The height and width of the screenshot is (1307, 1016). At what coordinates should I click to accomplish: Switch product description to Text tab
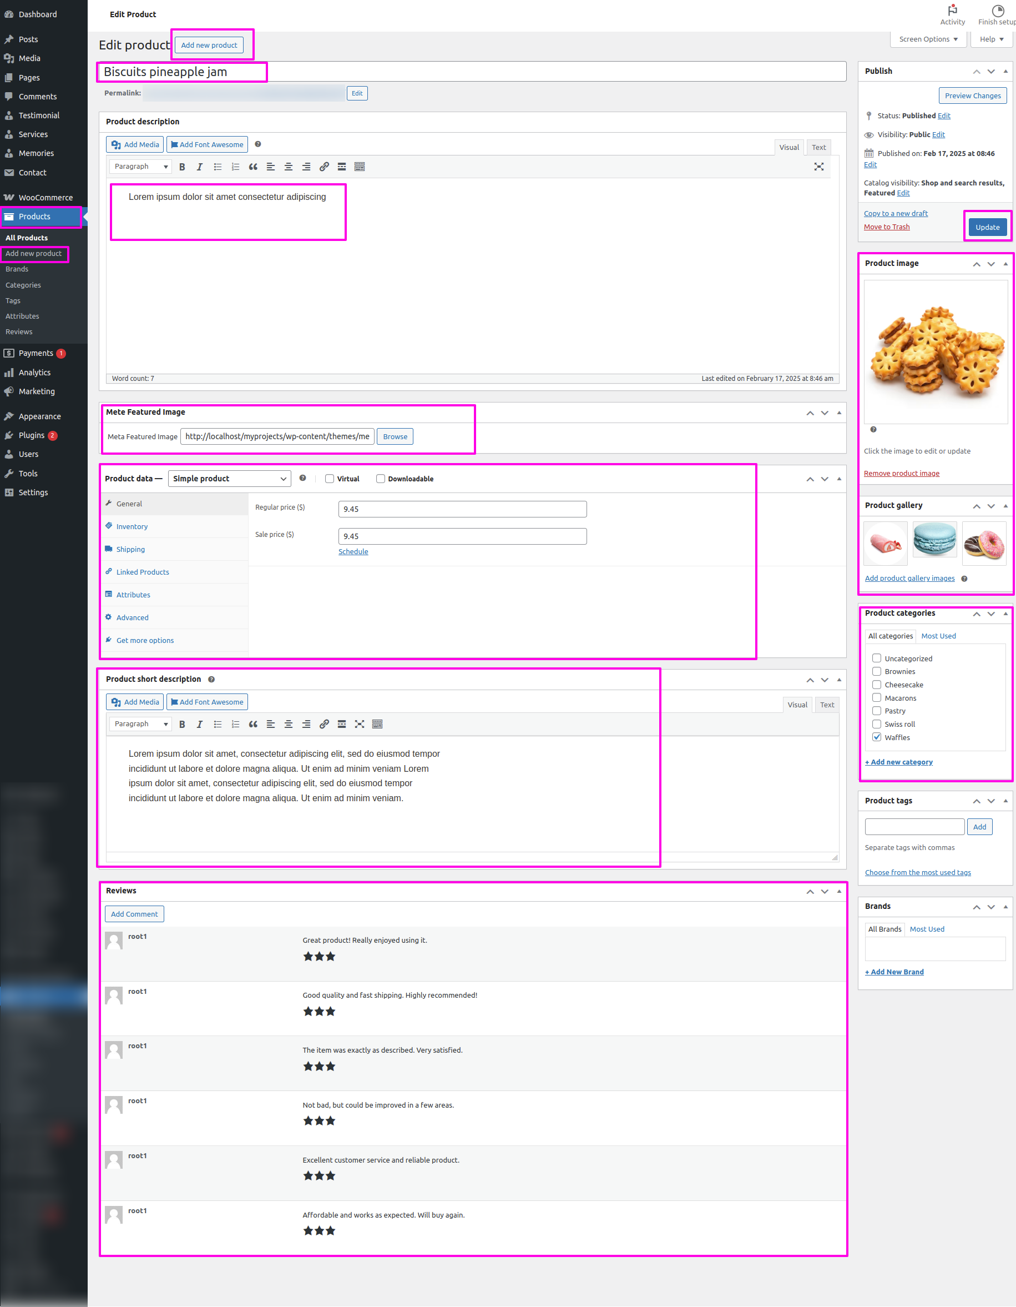pyautogui.click(x=818, y=148)
